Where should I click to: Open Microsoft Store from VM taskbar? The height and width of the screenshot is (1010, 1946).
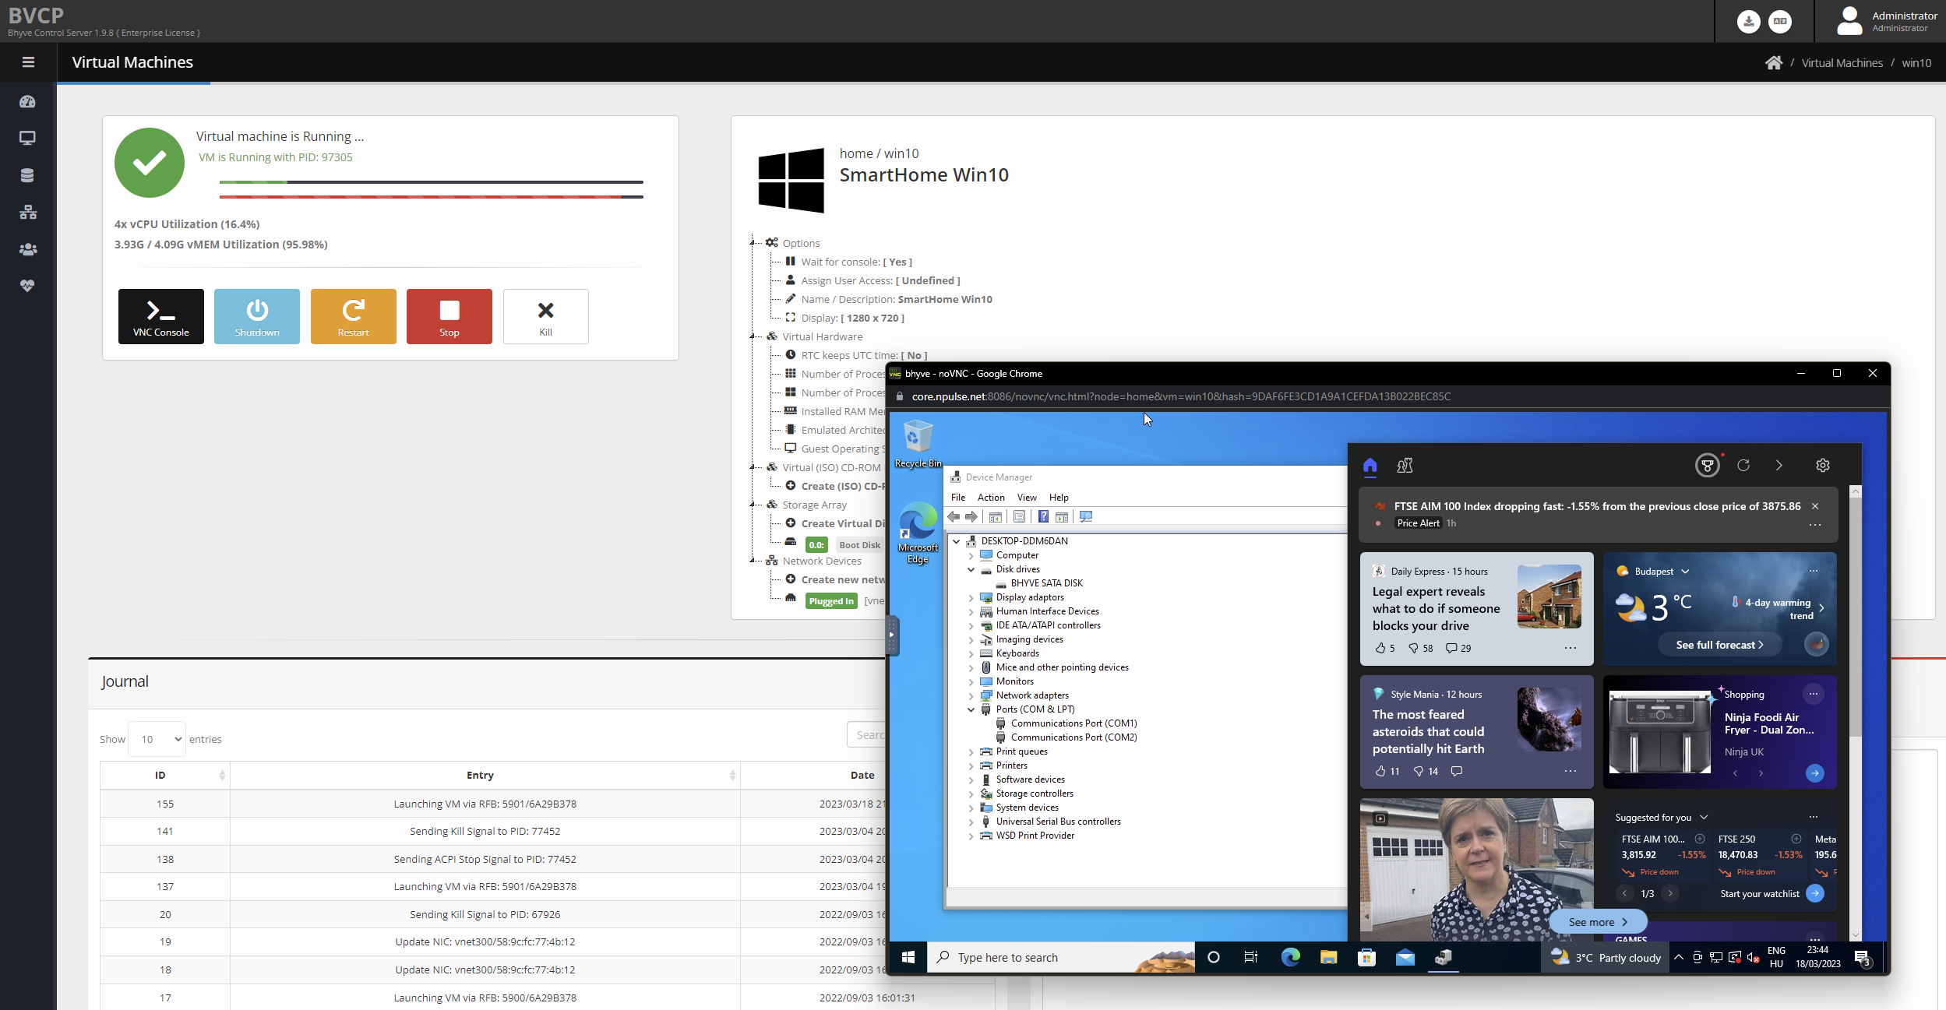[x=1366, y=957]
